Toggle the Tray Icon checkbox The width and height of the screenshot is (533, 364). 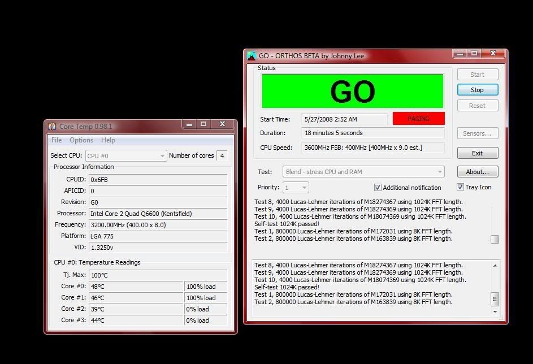point(460,187)
